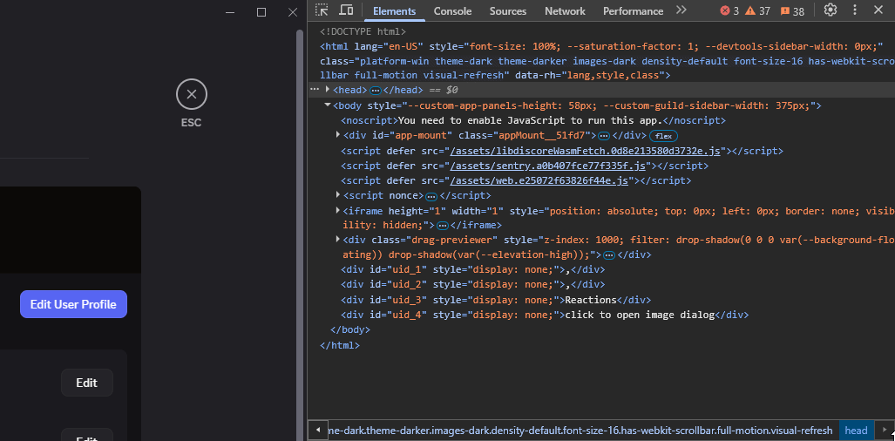Select the Elements tab

tap(395, 10)
